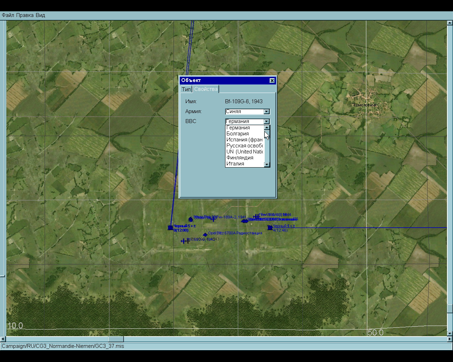Choose Германия from the ВВС list
The image size is (453, 362).
coord(245,128)
